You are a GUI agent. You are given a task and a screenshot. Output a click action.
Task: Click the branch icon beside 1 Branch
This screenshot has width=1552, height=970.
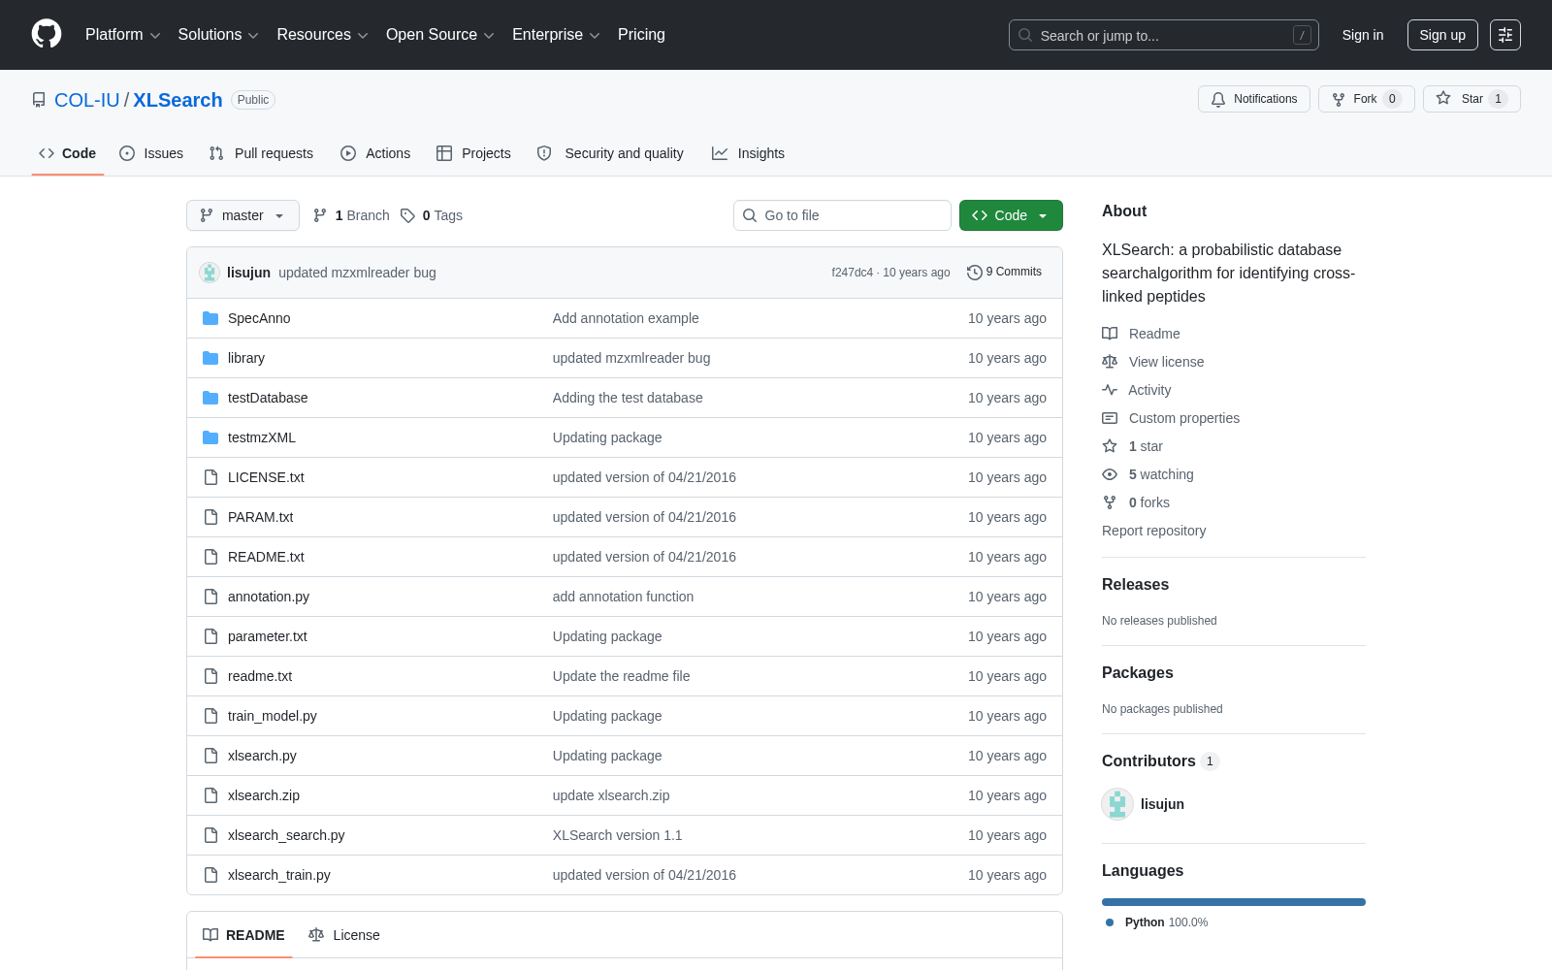tap(320, 215)
